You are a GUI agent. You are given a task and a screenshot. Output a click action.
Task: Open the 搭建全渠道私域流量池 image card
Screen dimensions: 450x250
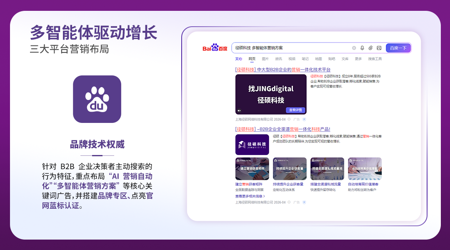tap(327, 169)
